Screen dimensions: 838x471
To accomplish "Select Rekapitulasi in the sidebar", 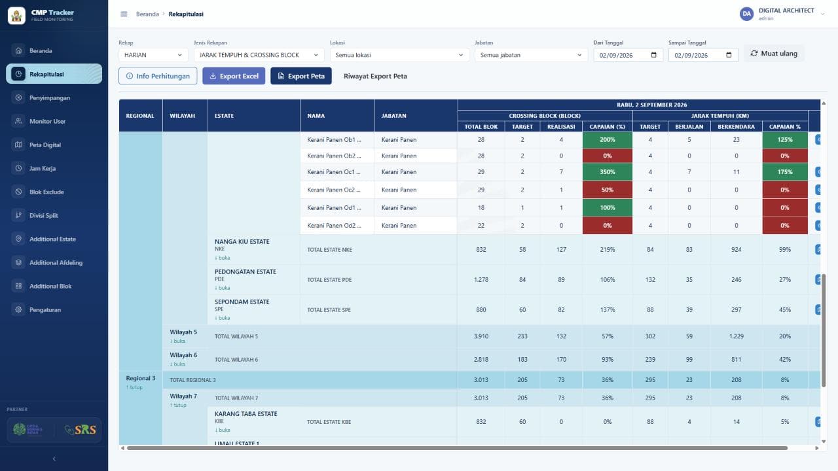I will point(54,74).
